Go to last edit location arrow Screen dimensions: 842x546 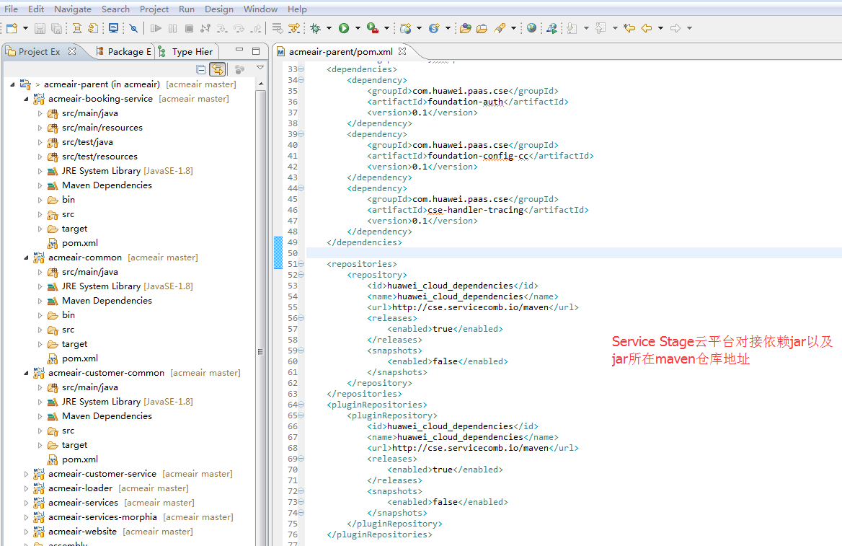(629, 28)
